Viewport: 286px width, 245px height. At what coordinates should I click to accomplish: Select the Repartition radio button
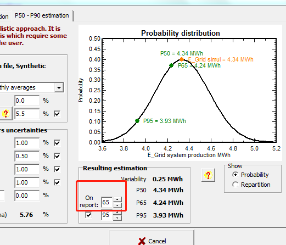click(235, 185)
